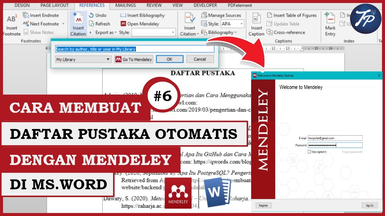Switch to the MAILINGS tab

[x=126, y=5]
